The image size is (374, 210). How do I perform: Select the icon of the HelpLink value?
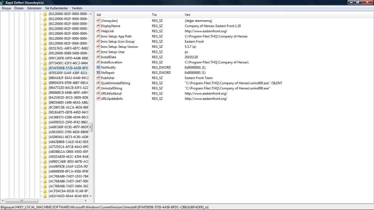(x=98, y=31)
